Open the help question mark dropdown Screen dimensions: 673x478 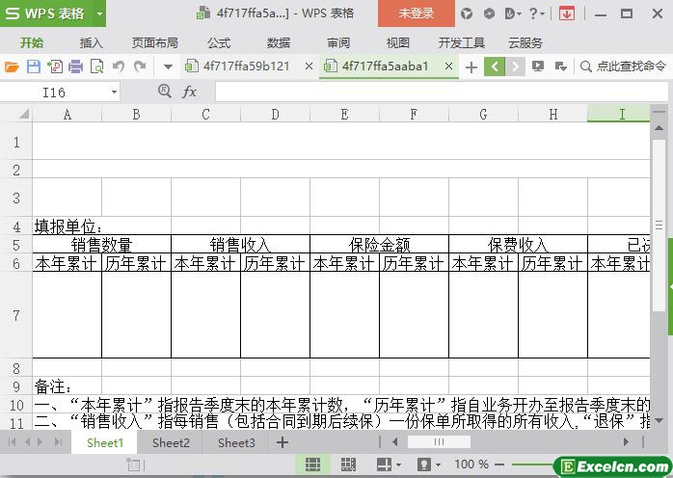[536, 13]
